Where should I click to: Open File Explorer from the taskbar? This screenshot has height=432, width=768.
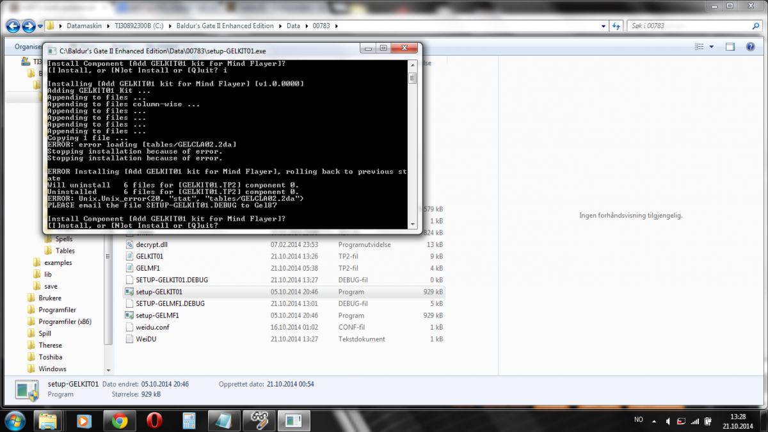[49, 420]
